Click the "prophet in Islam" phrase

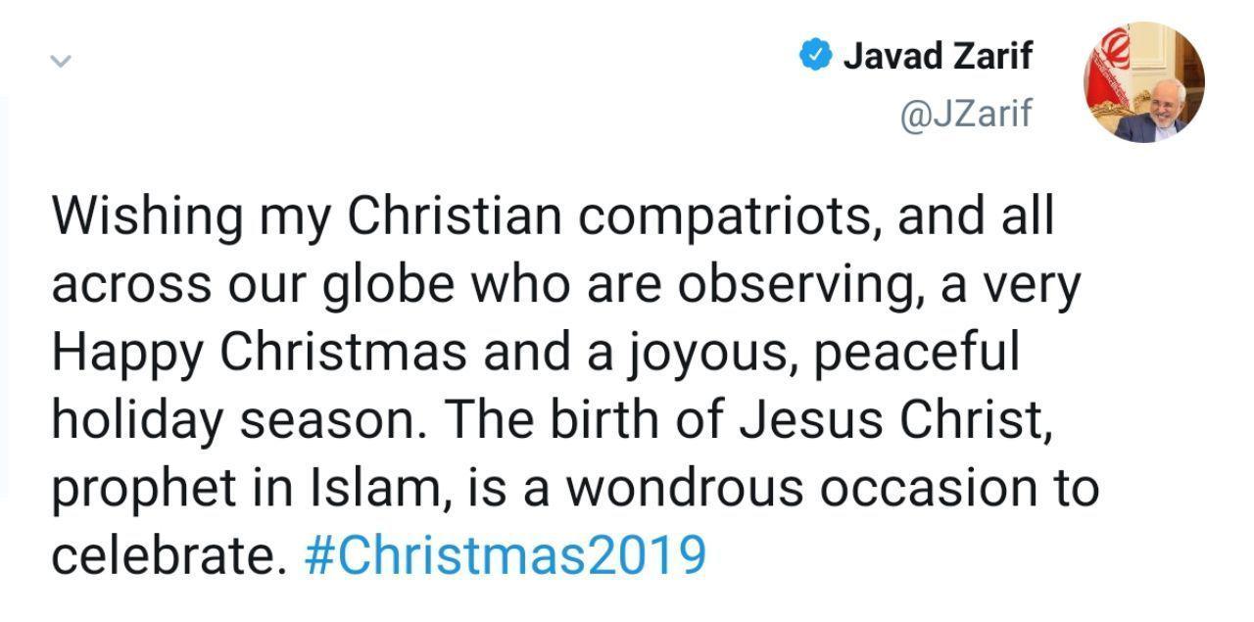coord(245,488)
